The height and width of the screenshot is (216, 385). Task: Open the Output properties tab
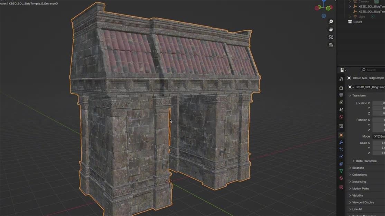[341, 95]
